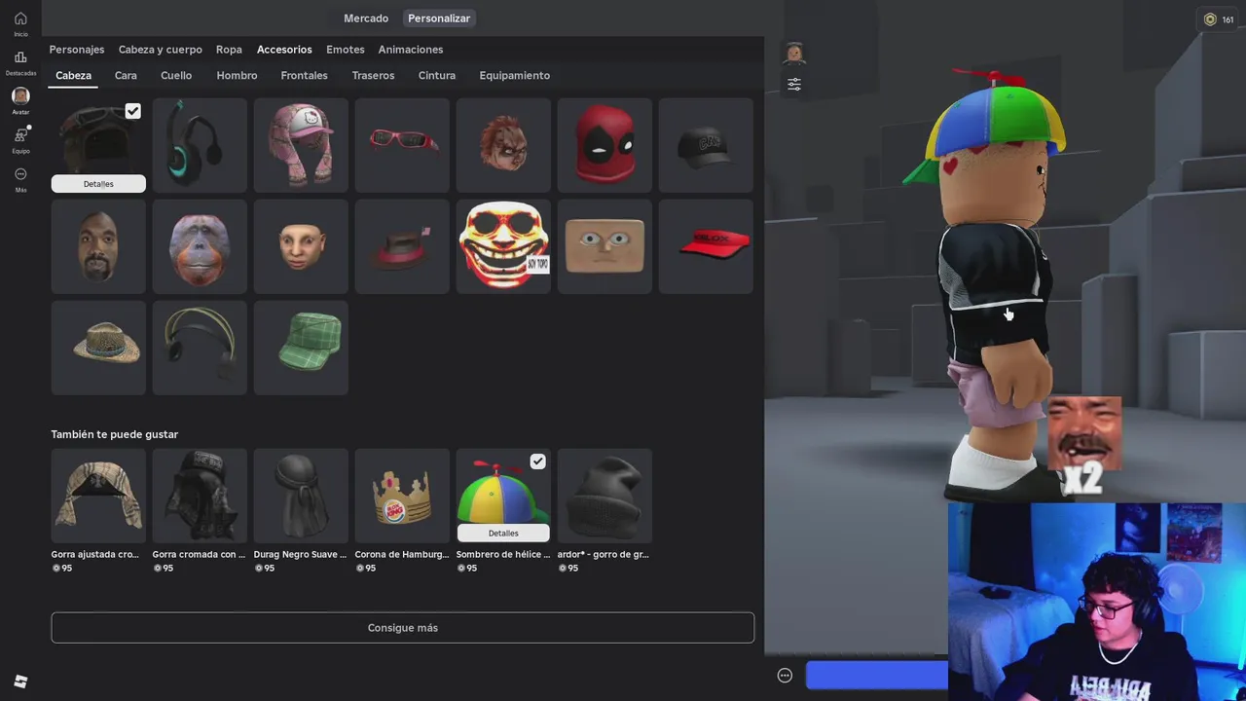Click the Consigue más button

click(402, 628)
